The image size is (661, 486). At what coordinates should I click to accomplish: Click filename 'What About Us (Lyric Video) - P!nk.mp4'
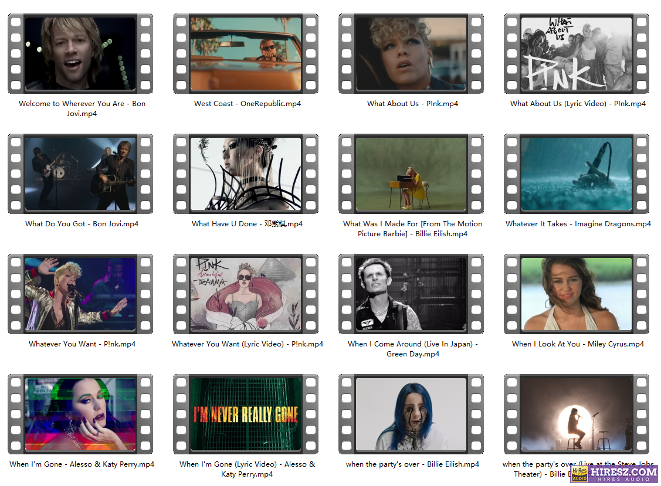[x=578, y=104]
